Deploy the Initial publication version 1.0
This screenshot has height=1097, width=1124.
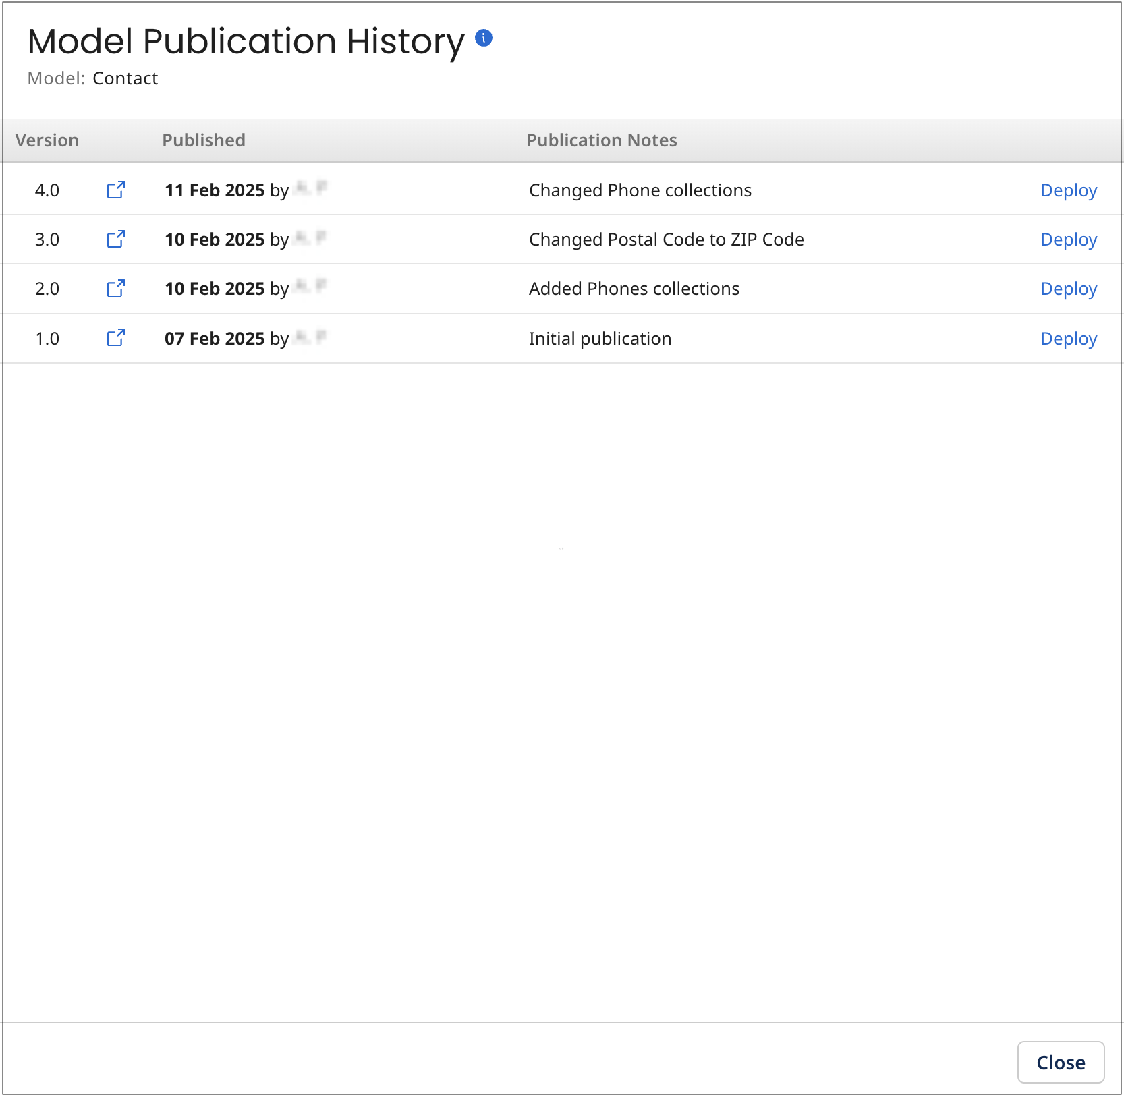tap(1068, 338)
